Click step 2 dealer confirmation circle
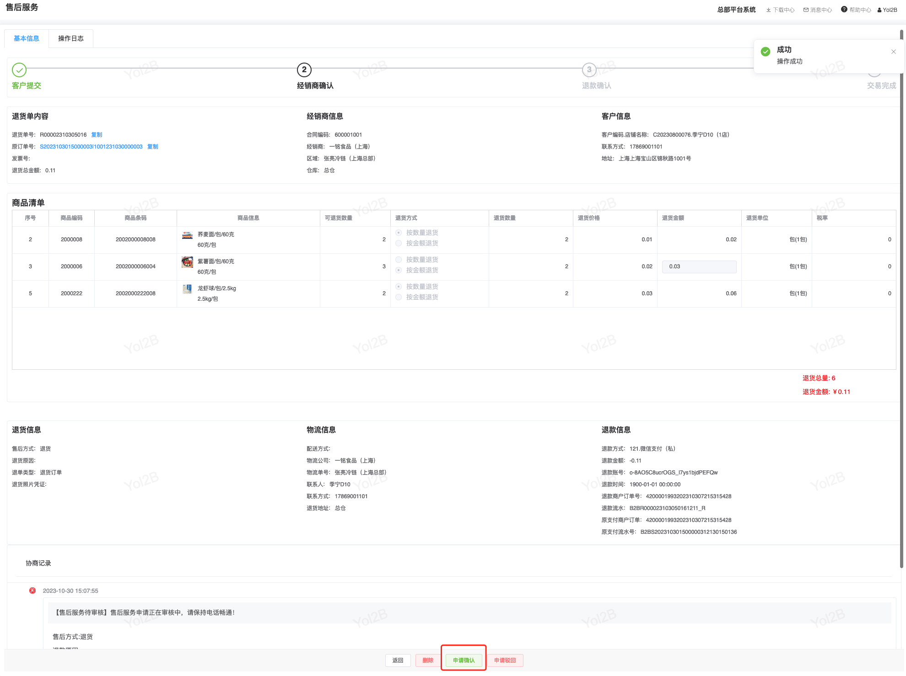The height and width of the screenshot is (676, 906). (304, 70)
